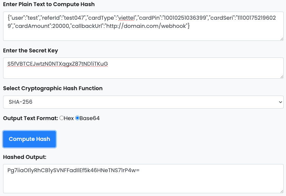Open the SHA-256 hash function dropdown
Image resolution: width=286 pixels, height=196 pixels.
pos(143,102)
